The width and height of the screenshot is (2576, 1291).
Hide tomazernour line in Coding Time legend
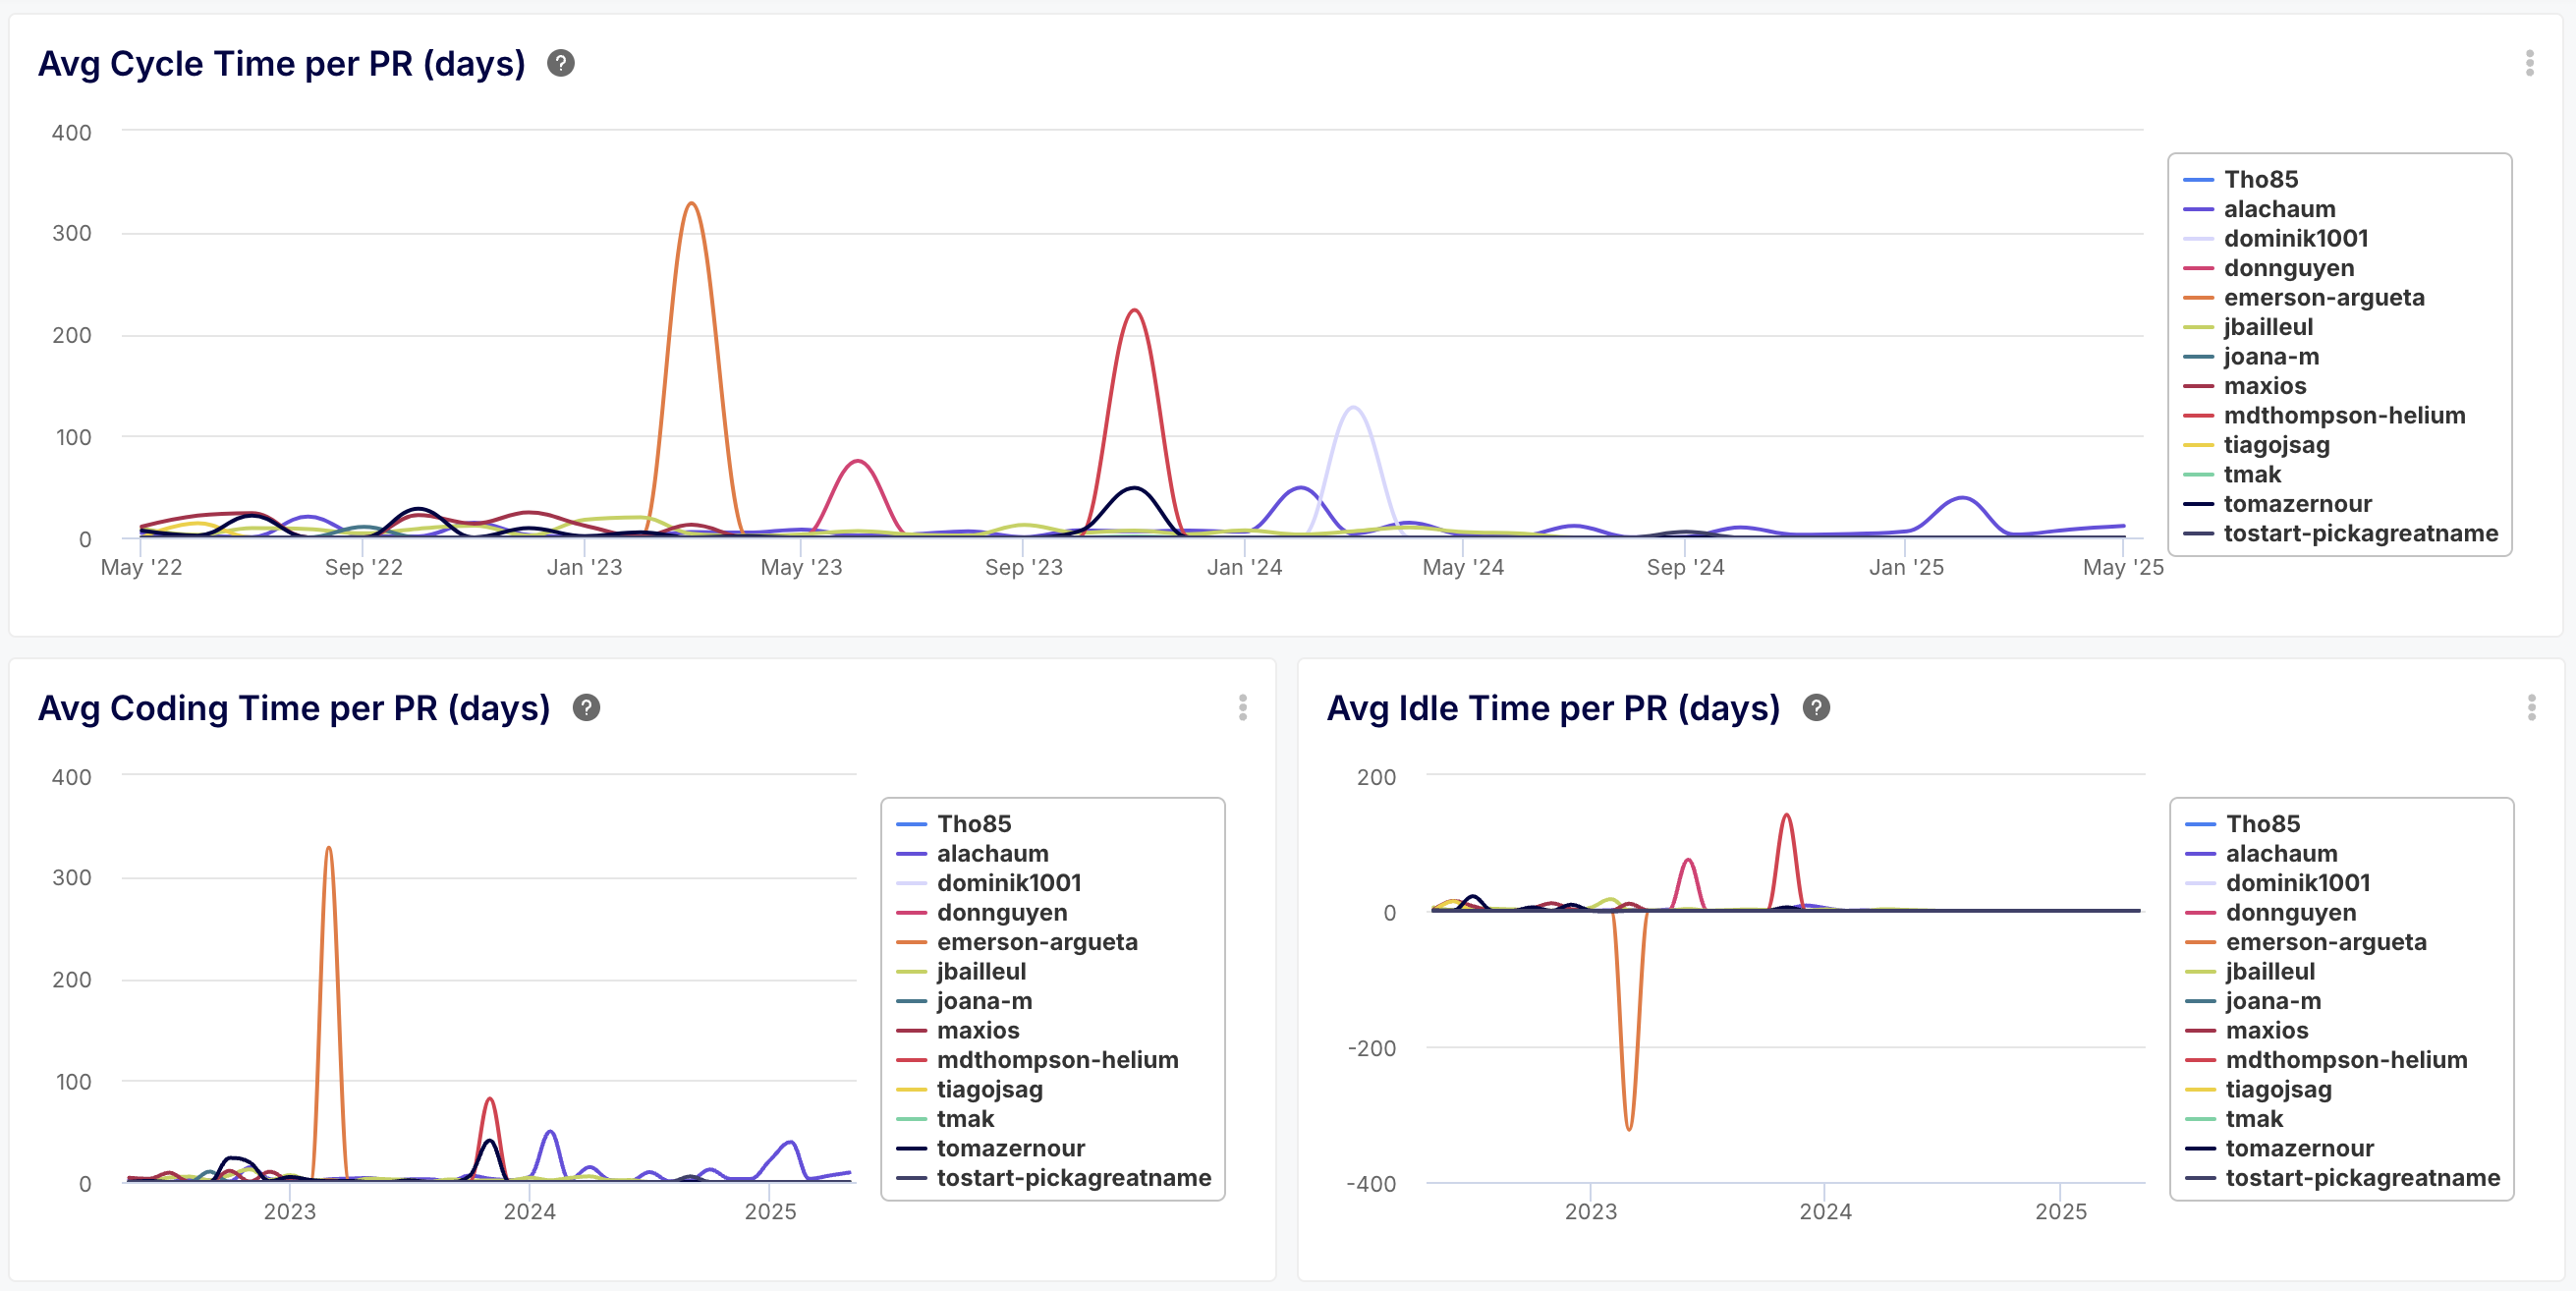[1010, 1149]
